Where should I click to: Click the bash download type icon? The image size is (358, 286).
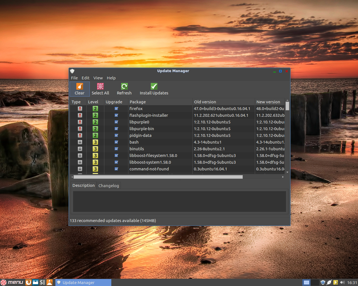tap(80, 142)
